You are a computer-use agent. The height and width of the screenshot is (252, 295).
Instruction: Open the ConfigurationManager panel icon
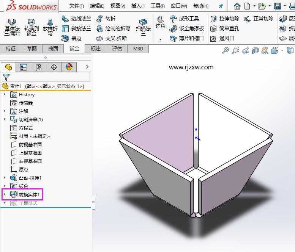[x=39, y=67]
